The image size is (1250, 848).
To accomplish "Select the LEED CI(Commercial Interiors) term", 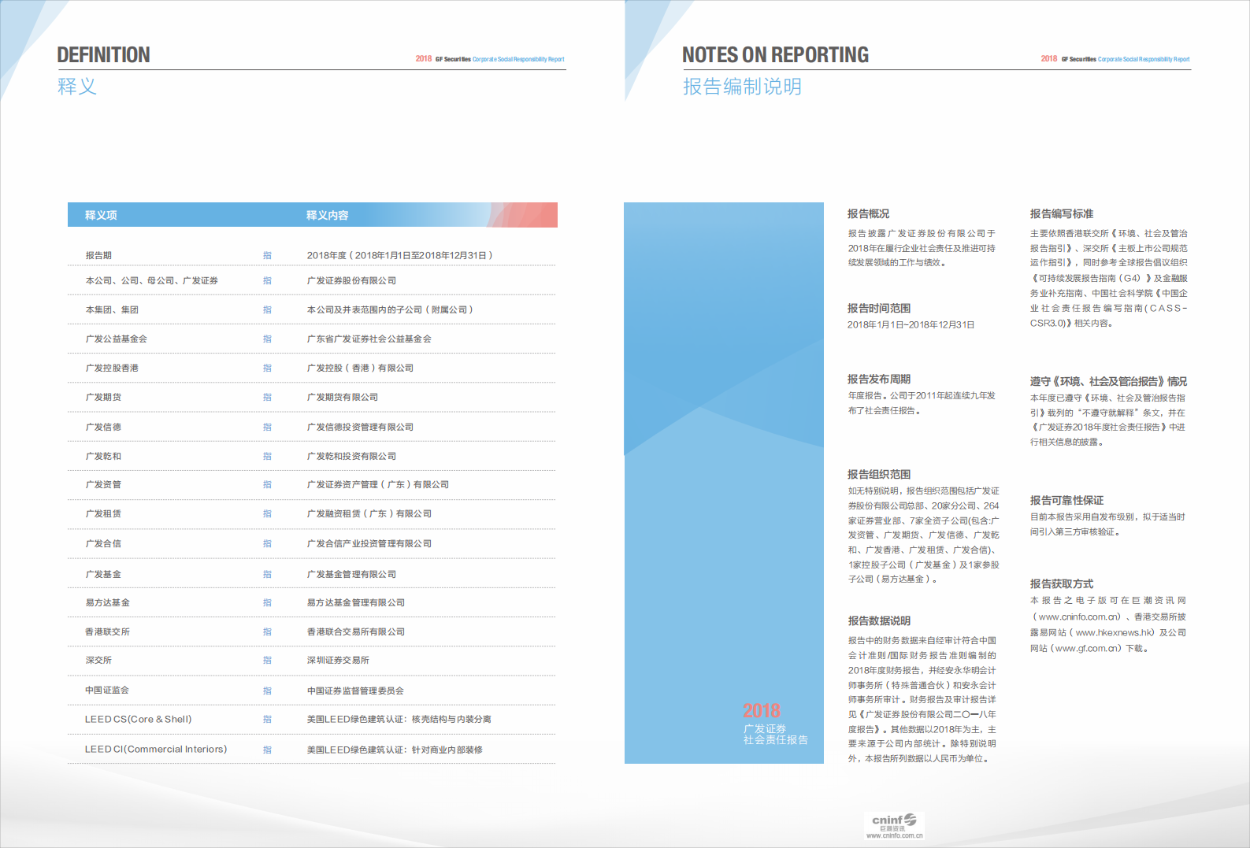I will click(x=156, y=749).
